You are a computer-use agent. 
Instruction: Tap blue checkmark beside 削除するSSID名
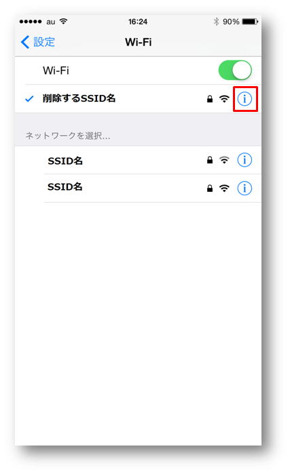[29, 99]
